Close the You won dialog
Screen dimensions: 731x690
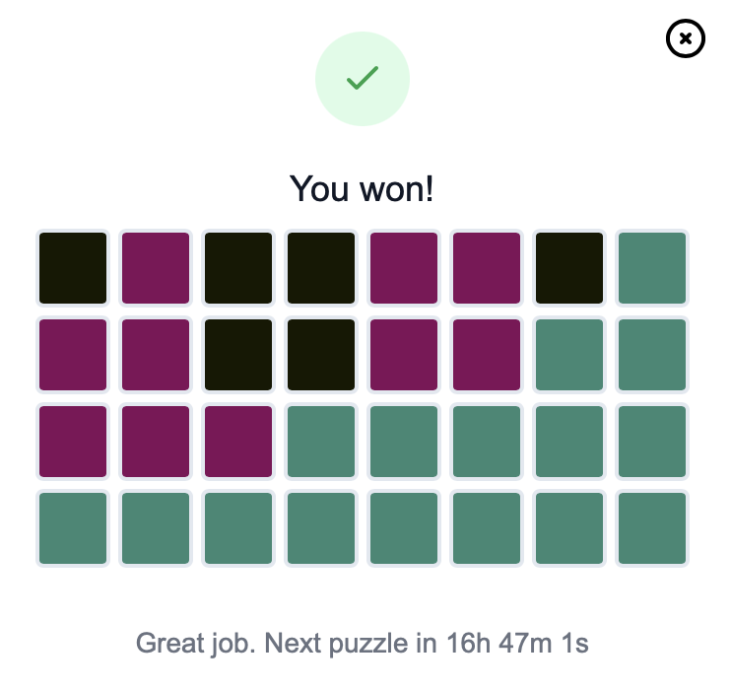685,38
